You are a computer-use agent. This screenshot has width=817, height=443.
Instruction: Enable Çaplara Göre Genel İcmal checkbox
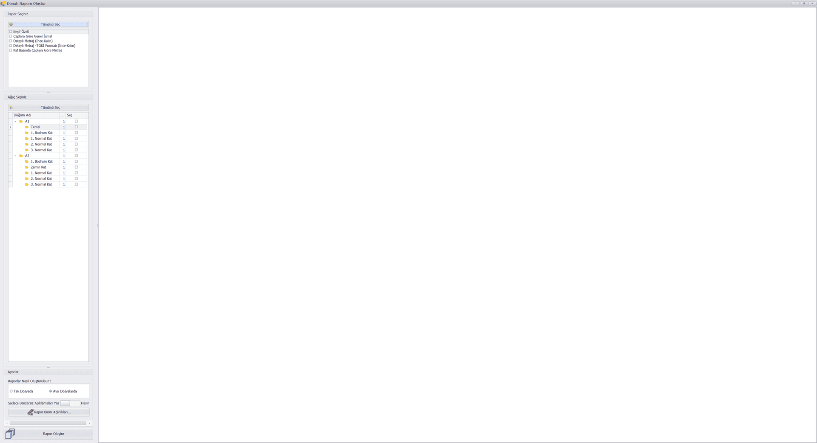coord(11,36)
